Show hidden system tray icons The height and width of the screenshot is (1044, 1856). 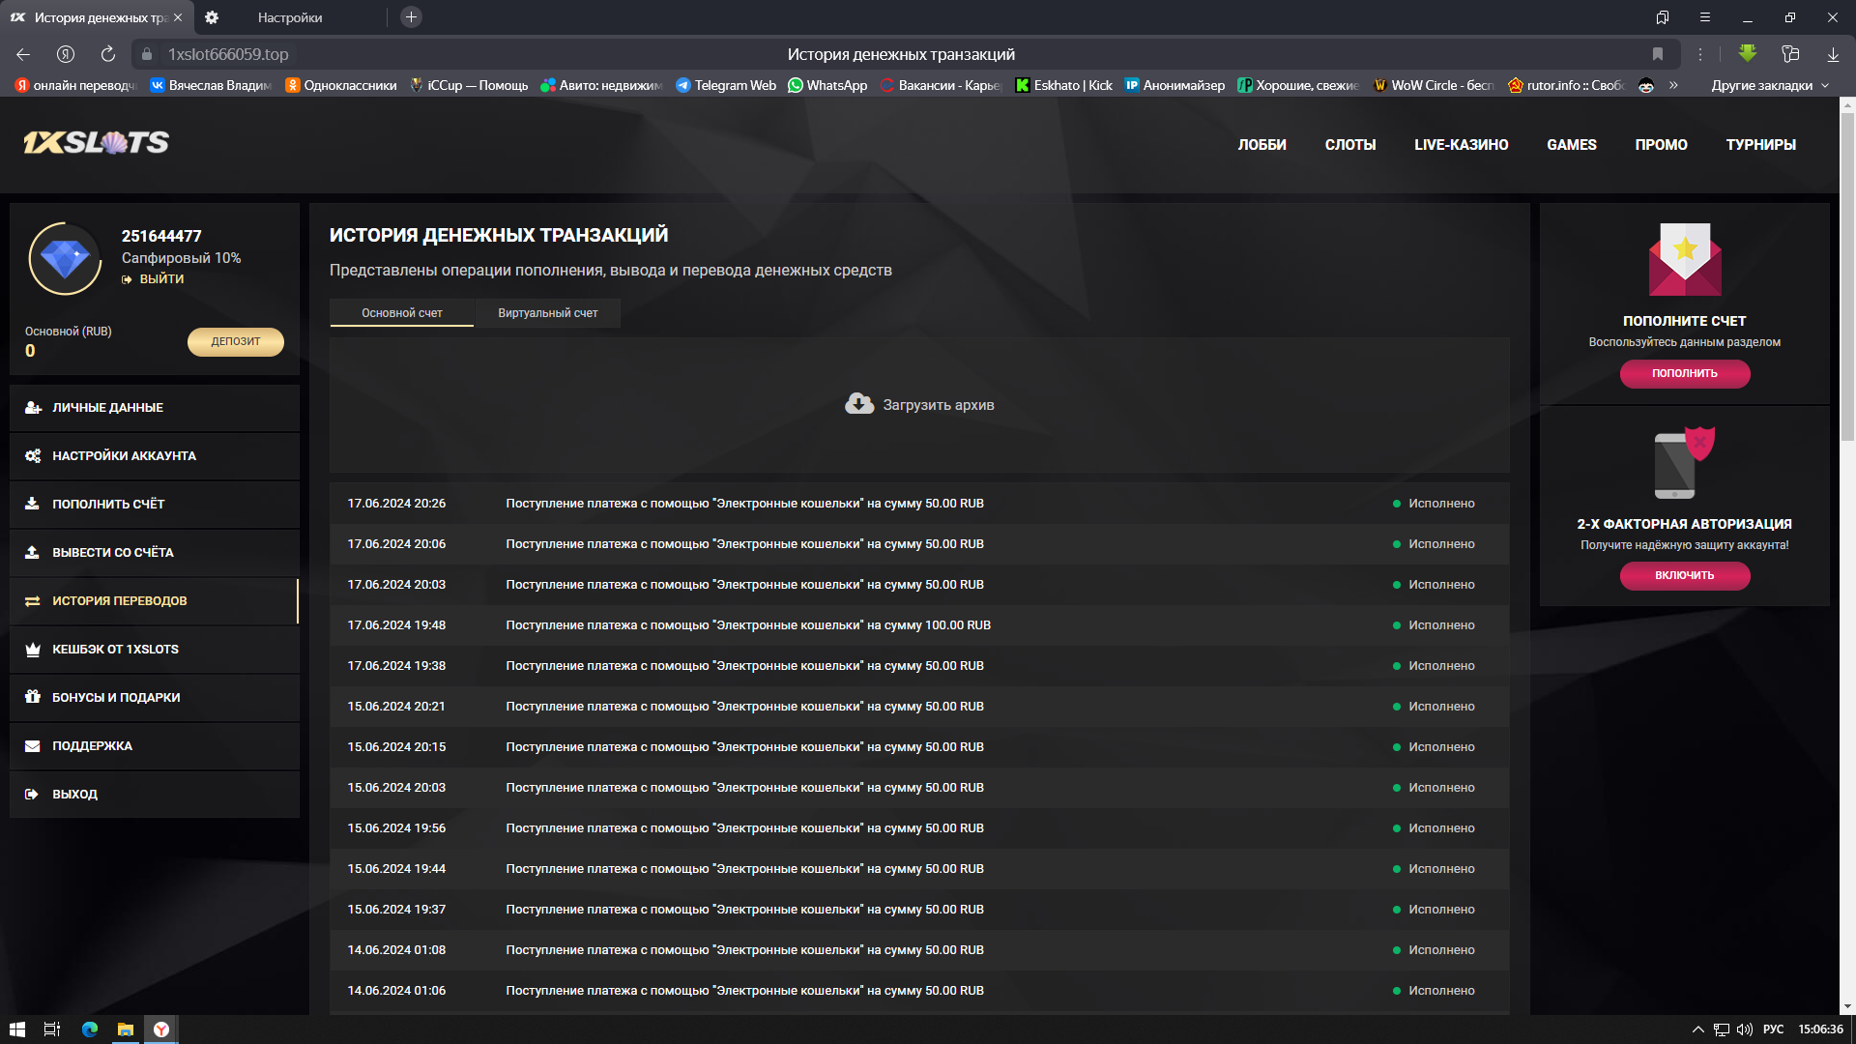[1697, 1029]
